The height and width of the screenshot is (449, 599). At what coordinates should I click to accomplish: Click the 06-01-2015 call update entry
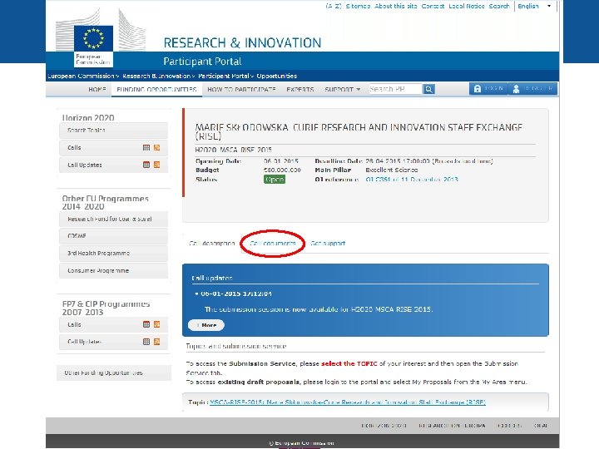pos(236,294)
